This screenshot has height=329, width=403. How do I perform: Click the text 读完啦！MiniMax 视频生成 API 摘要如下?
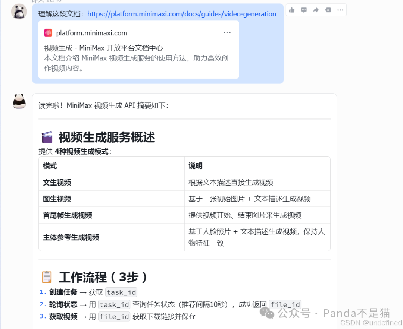click(x=103, y=105)
